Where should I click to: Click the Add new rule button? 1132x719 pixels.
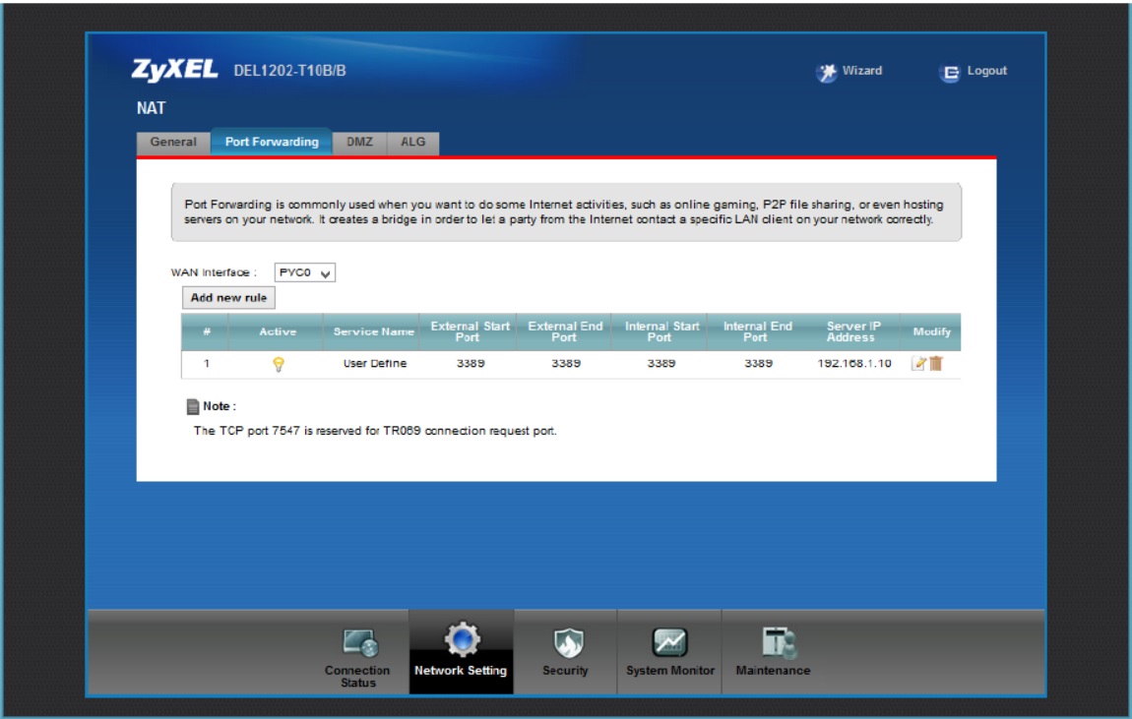tap(228, 298)
